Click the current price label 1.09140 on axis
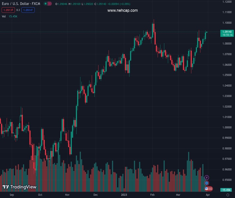 click(227, 32)
